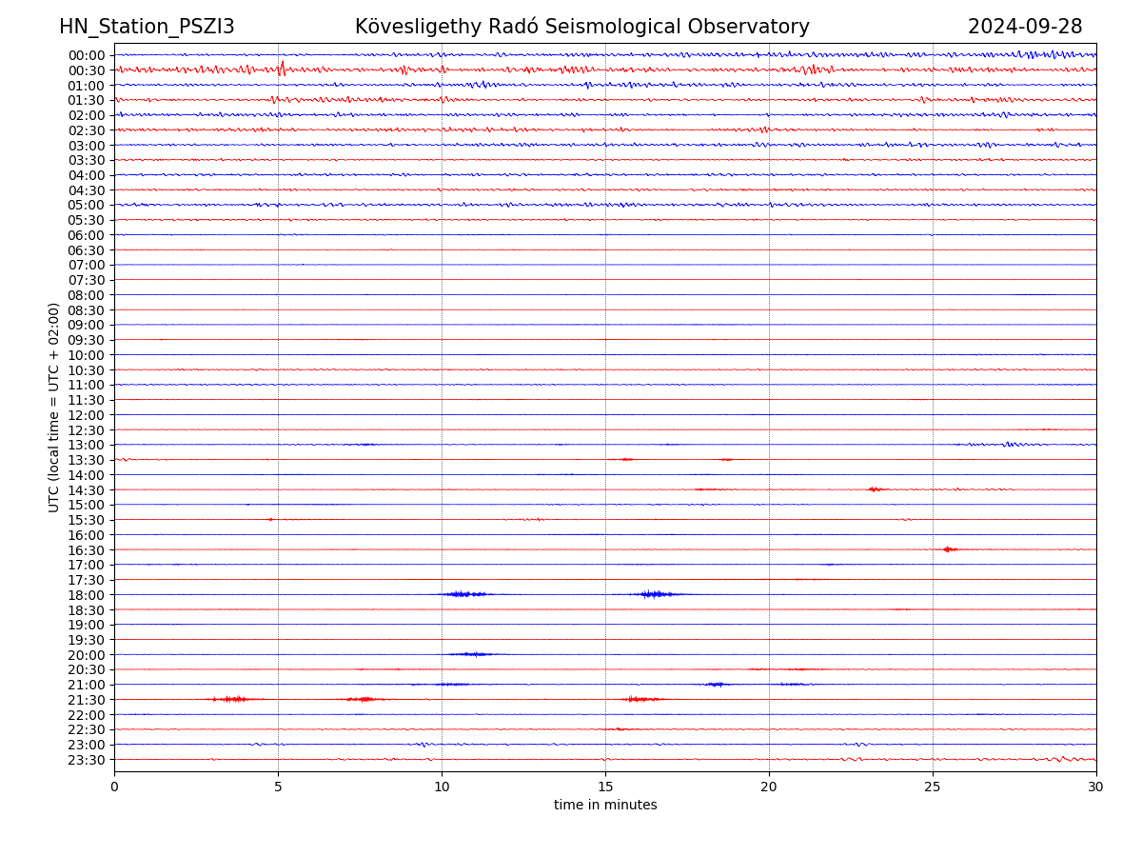Click the 0 tick on the x-axis
This screenshot has width=1142, height=857.
pos(114,787)
